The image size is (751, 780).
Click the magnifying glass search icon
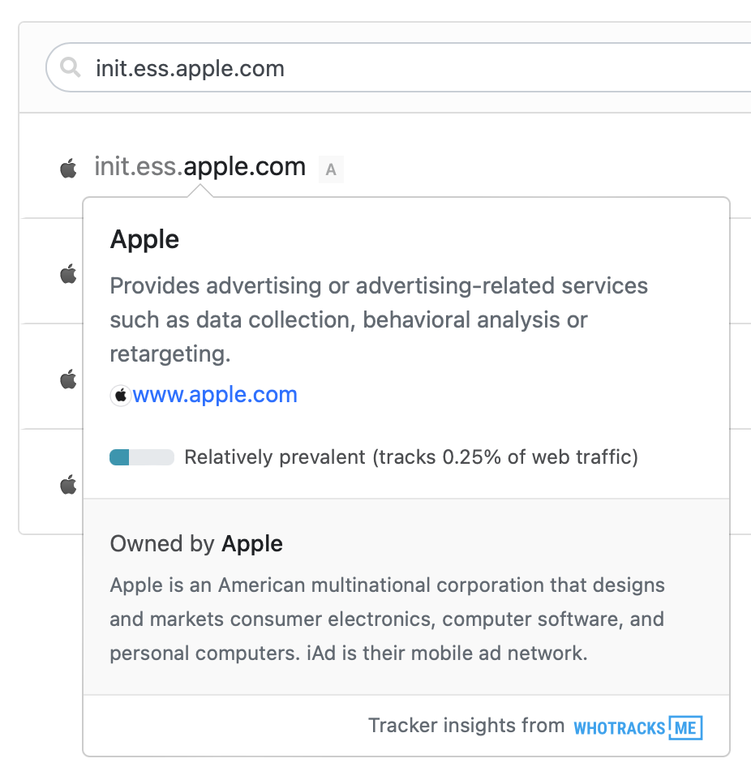click(71, 67)
